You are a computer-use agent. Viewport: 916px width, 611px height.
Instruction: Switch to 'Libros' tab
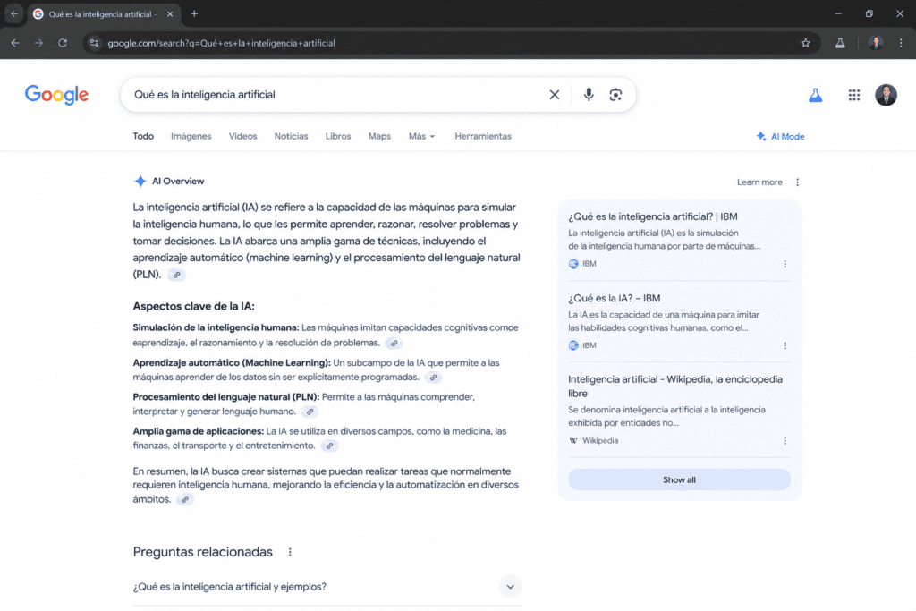[338, 136]
